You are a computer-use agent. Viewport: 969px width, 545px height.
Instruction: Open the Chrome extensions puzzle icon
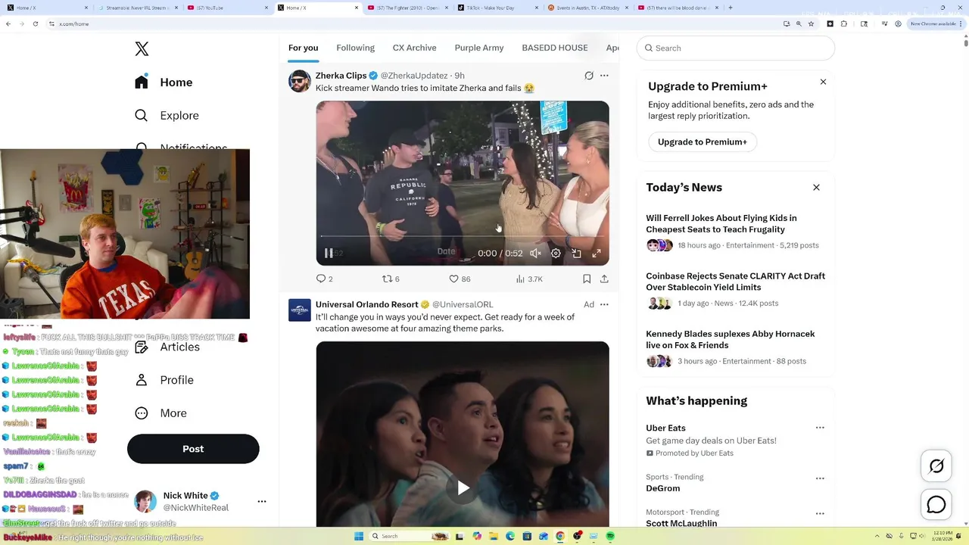point(844,23)
